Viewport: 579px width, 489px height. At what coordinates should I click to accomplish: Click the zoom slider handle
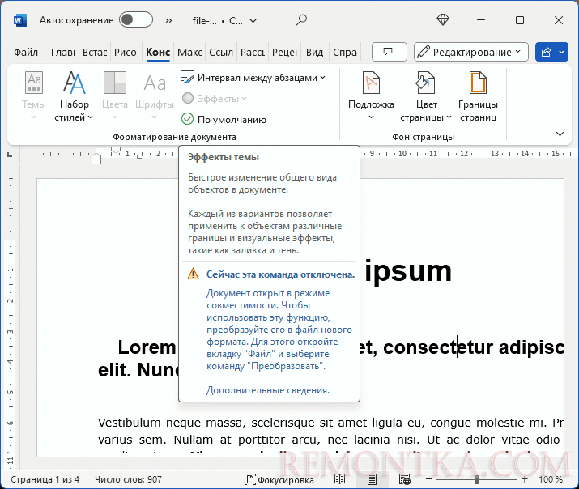point(477,479)
